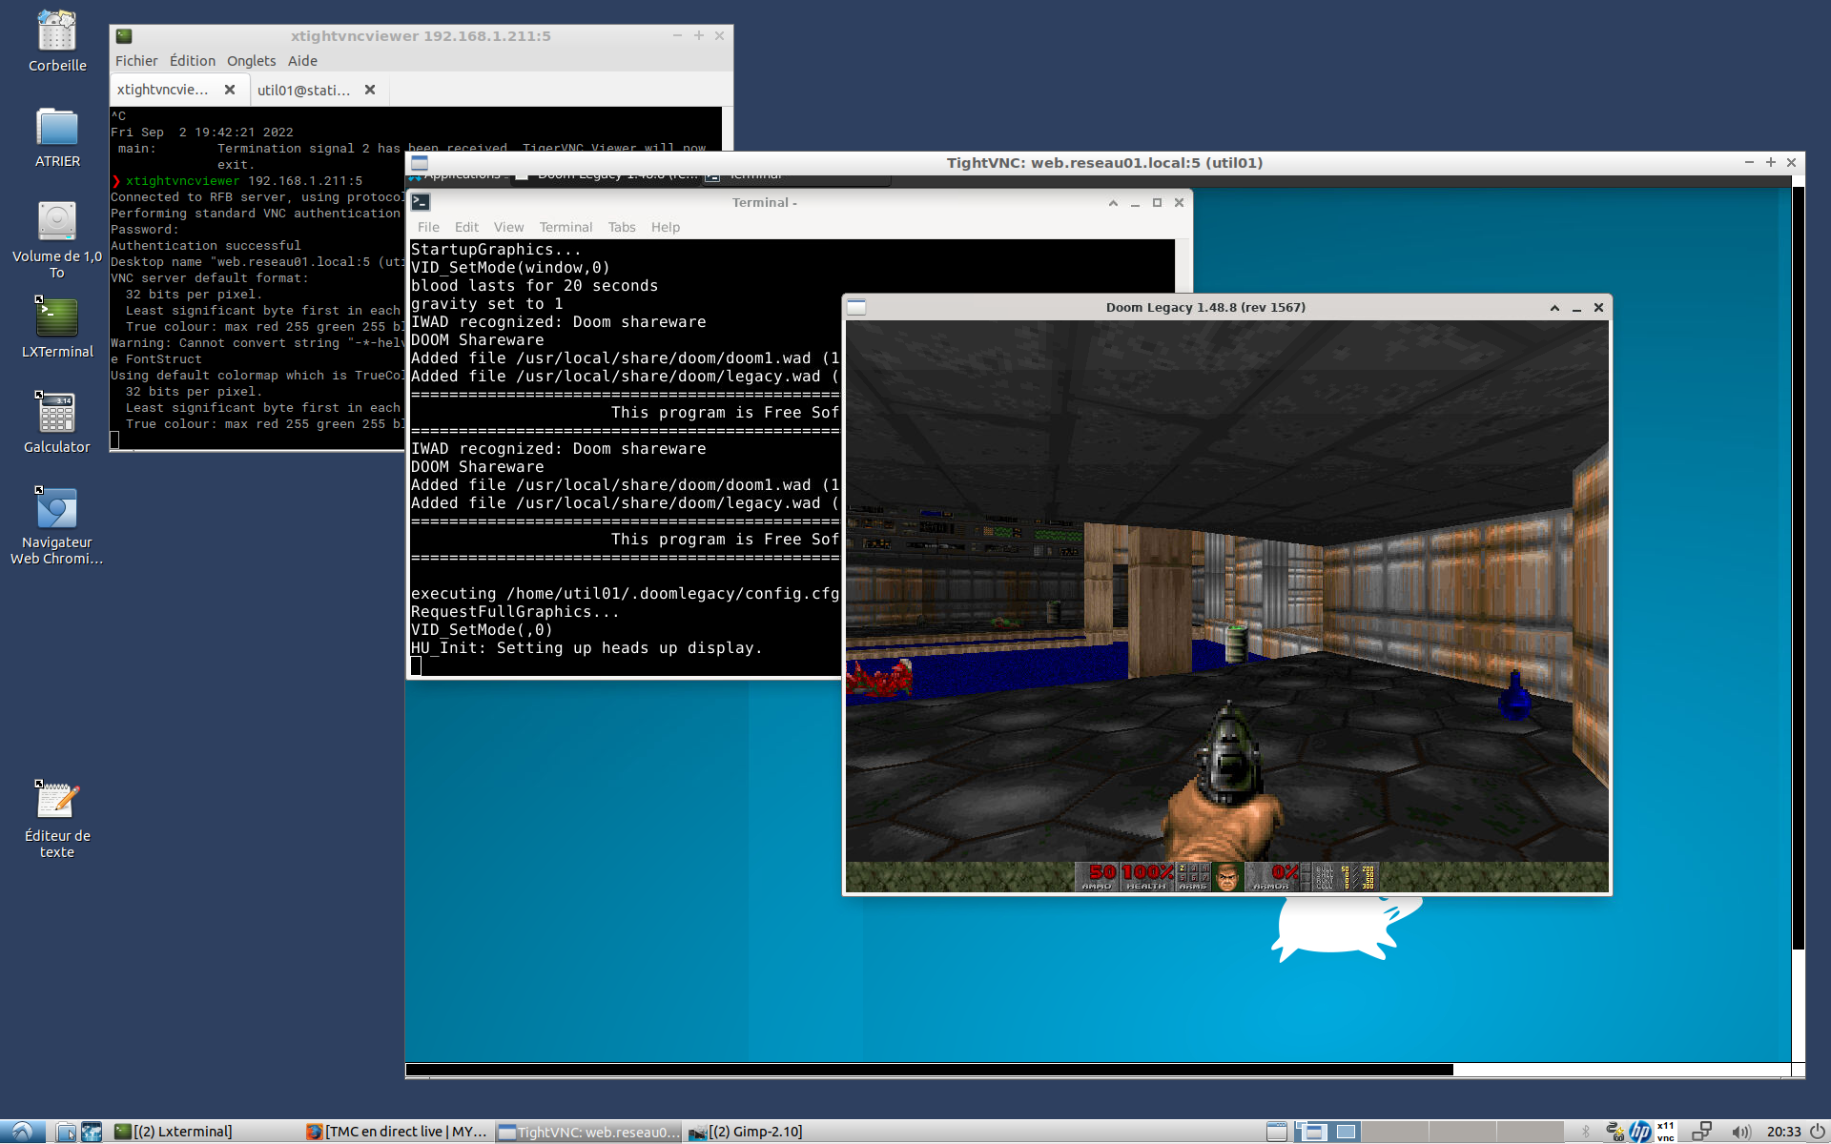Roll up the remote Terminal window
The image size is (1831, 1144).
pyautogui.click(x=1113, y=202)
